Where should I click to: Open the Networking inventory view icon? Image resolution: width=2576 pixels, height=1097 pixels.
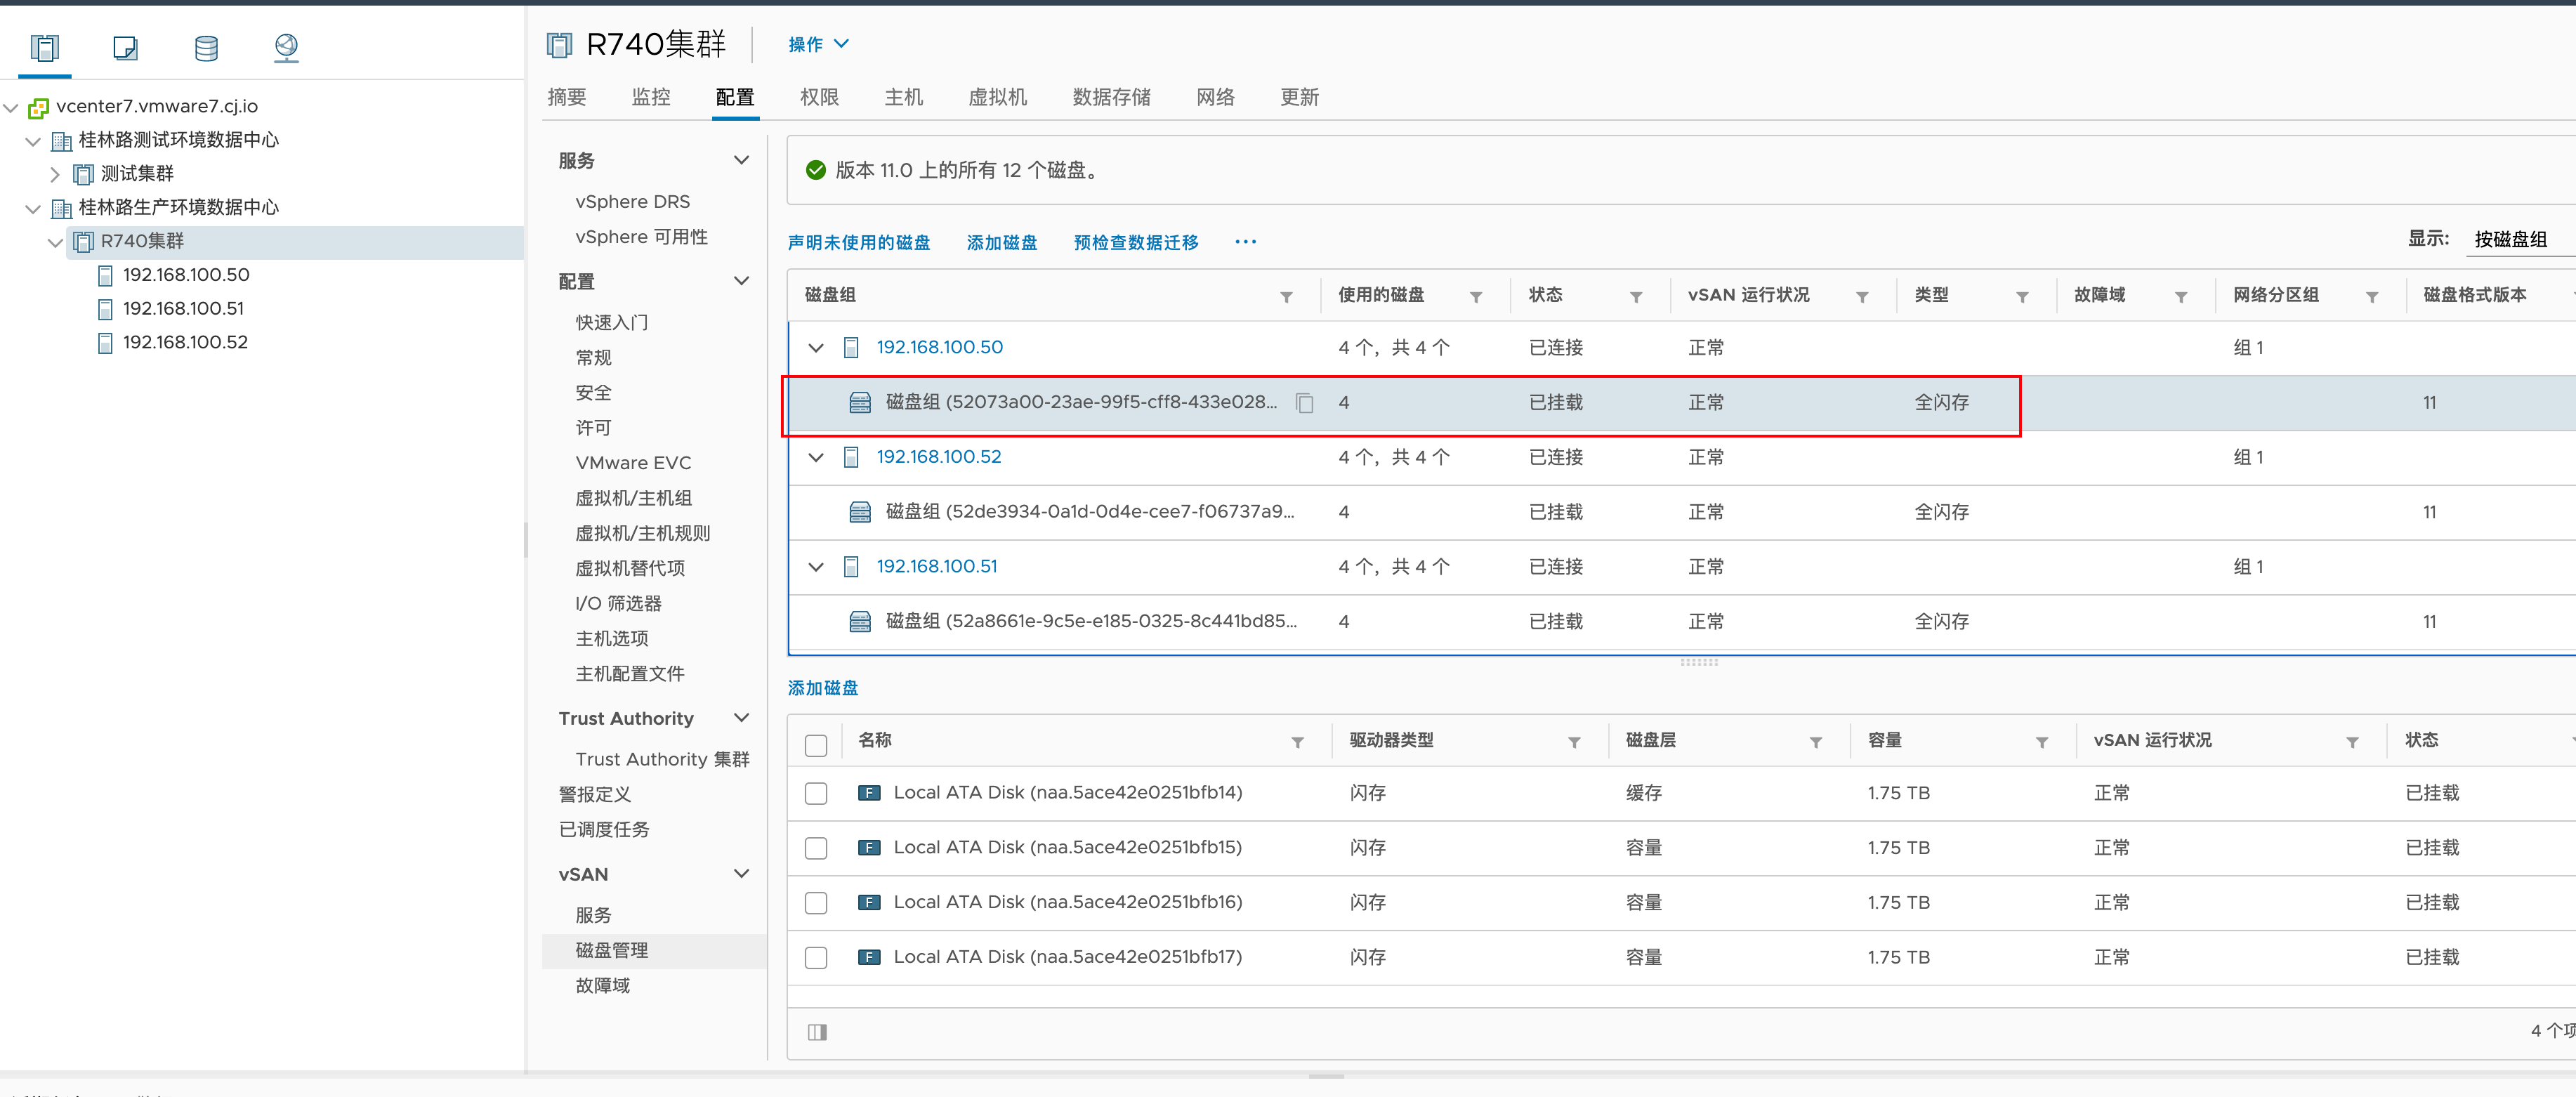(286, 47)
